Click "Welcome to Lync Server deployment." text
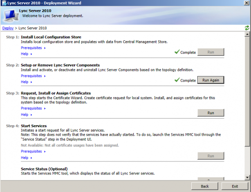The height and width of the screenshot is (192, 251). [53, 16]
